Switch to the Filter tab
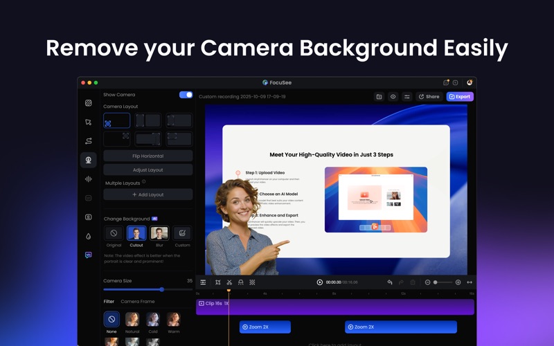 (x=109, y=302)
